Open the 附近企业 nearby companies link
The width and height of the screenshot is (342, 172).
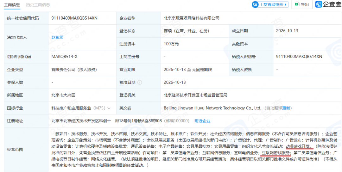202,121
